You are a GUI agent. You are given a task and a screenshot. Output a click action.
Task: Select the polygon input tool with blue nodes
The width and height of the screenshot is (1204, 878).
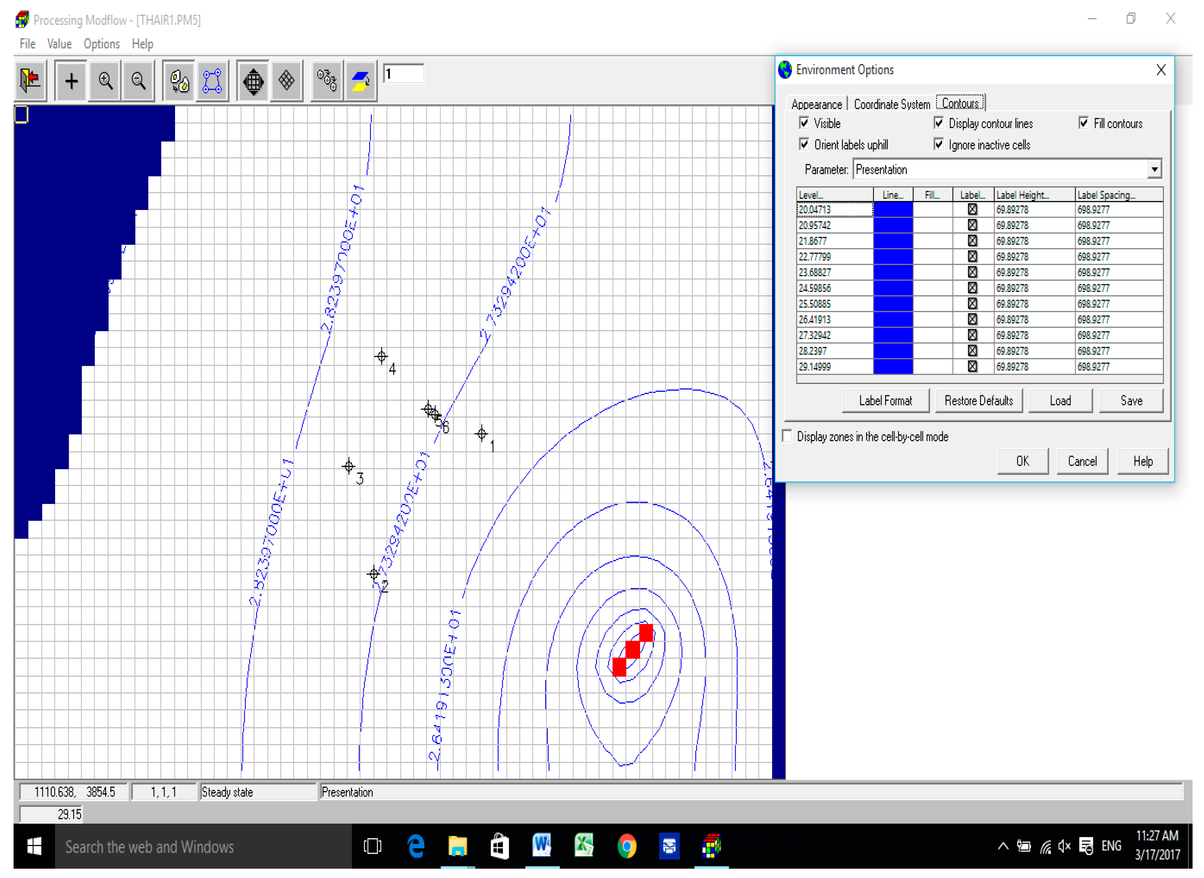tap(212, 81)
